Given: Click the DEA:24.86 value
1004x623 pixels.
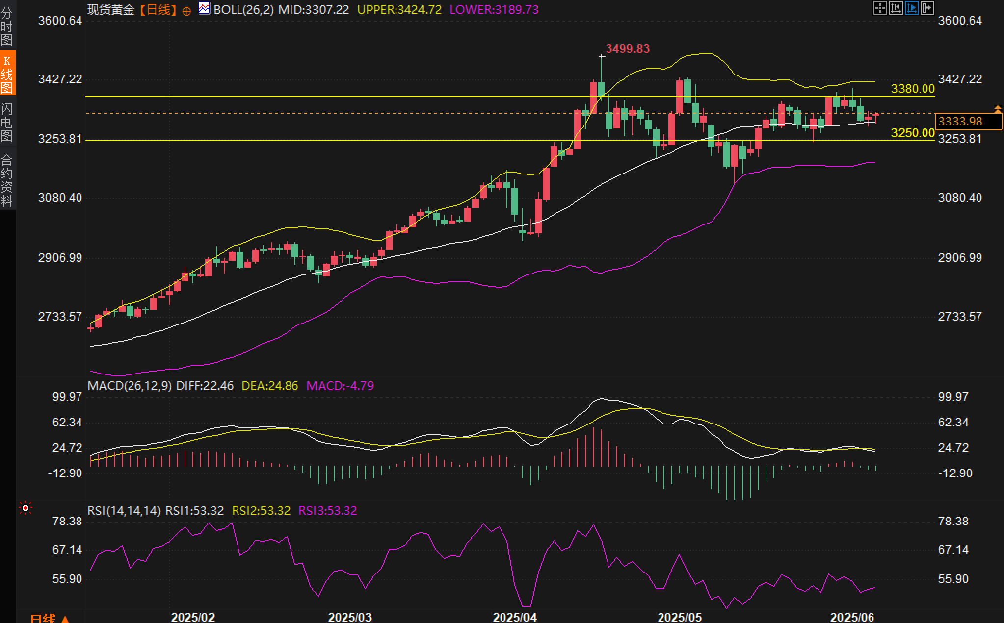Looking at the screenshot, I should 270,386.
